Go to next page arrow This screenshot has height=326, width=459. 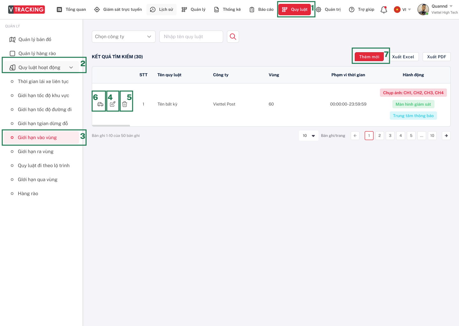(x=446, y=136)
